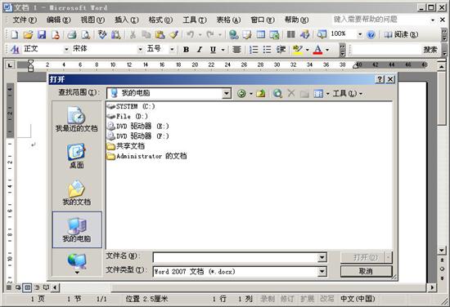Click the Columns toolbar icon

(x=290, y=34)
